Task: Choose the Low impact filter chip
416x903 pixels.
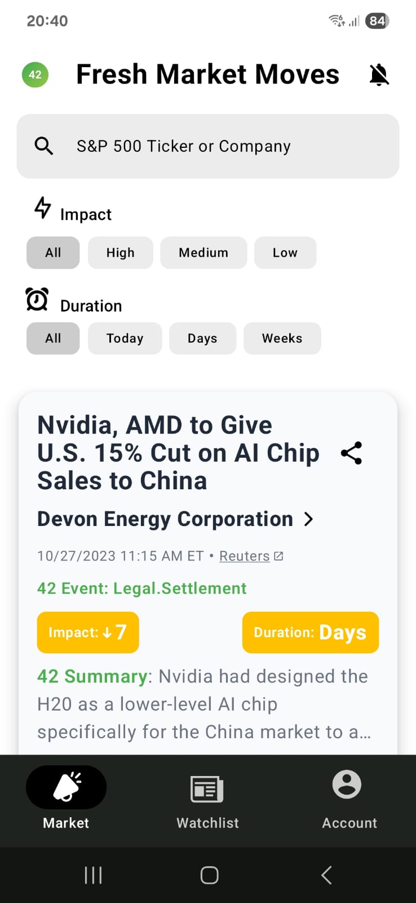Action: [x=285, y=253]
